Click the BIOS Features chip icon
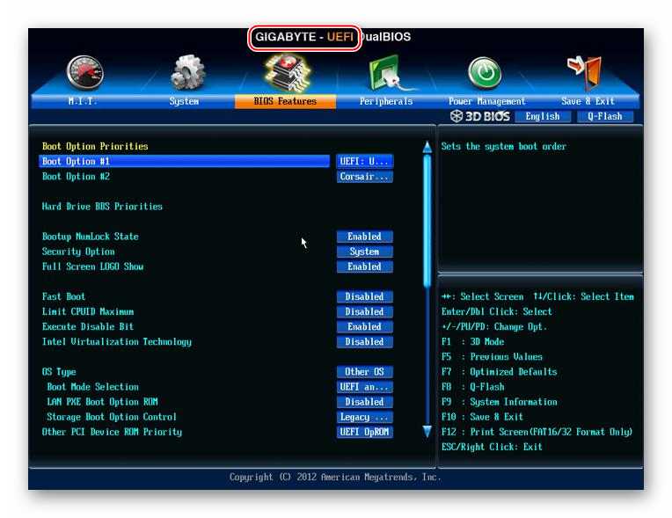The image size is (672, 518). coord(288,72)
